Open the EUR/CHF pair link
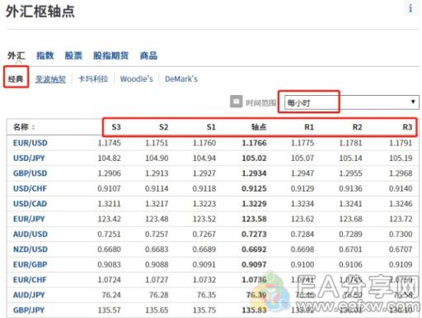Screen dimensions: 422x318 (30, 280)
